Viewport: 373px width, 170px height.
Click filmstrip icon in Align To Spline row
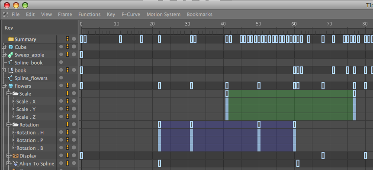[68, 163]
